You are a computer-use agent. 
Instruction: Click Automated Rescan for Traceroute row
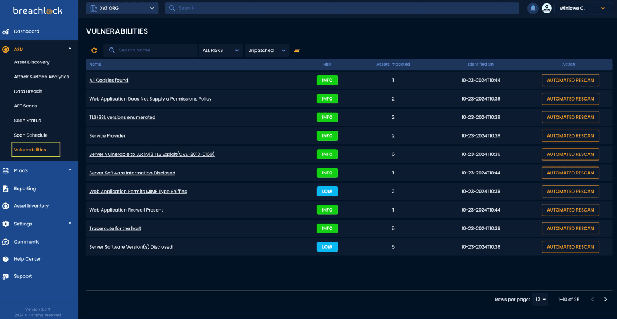(570, 229)
